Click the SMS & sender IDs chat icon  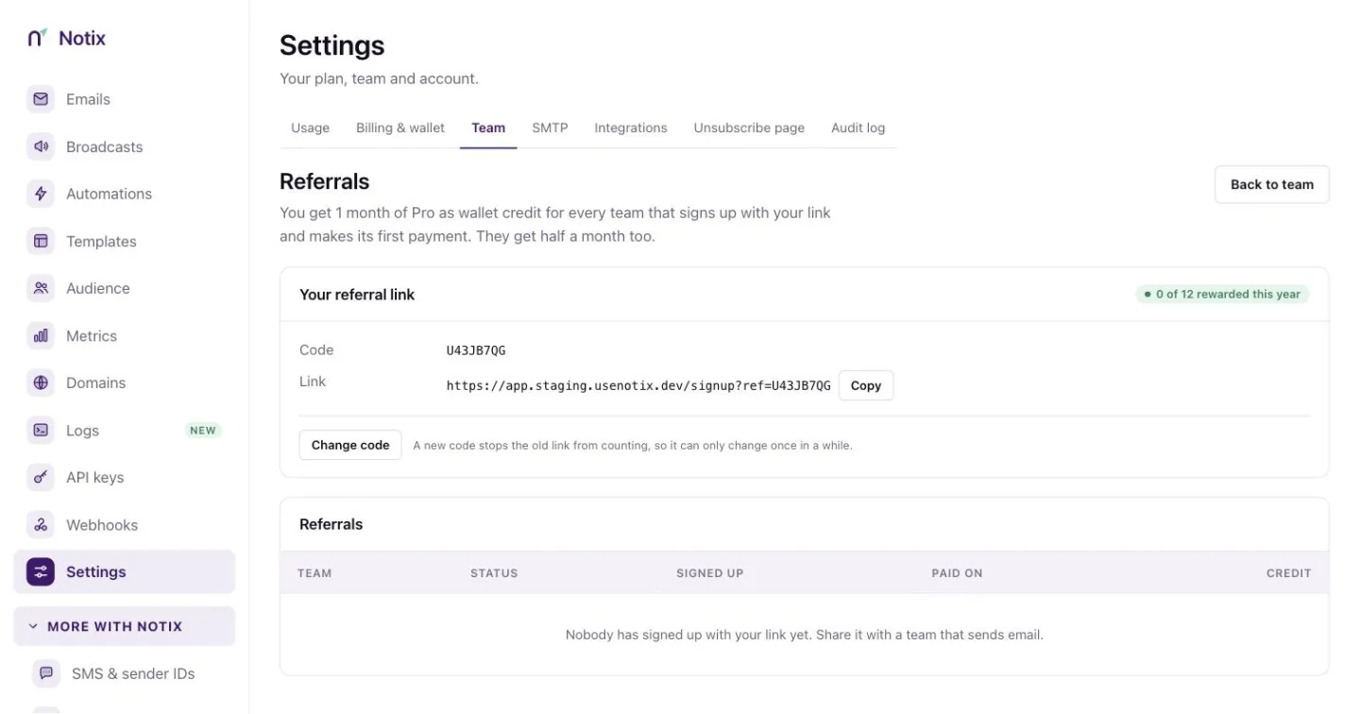46,673
